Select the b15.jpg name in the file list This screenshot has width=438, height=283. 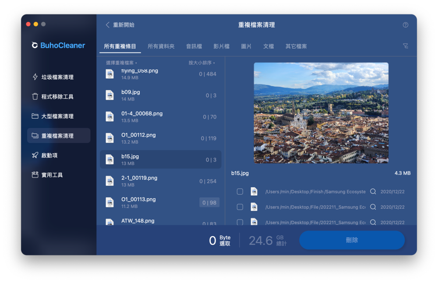pyautogui.click(x=130, y=157)
